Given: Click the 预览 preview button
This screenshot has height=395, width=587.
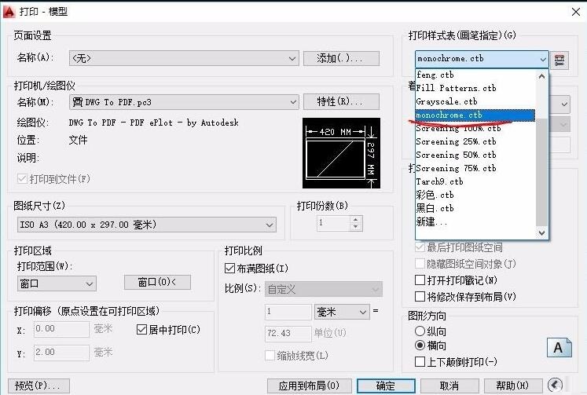Looking at the screenshot, I should click(39, 386).
